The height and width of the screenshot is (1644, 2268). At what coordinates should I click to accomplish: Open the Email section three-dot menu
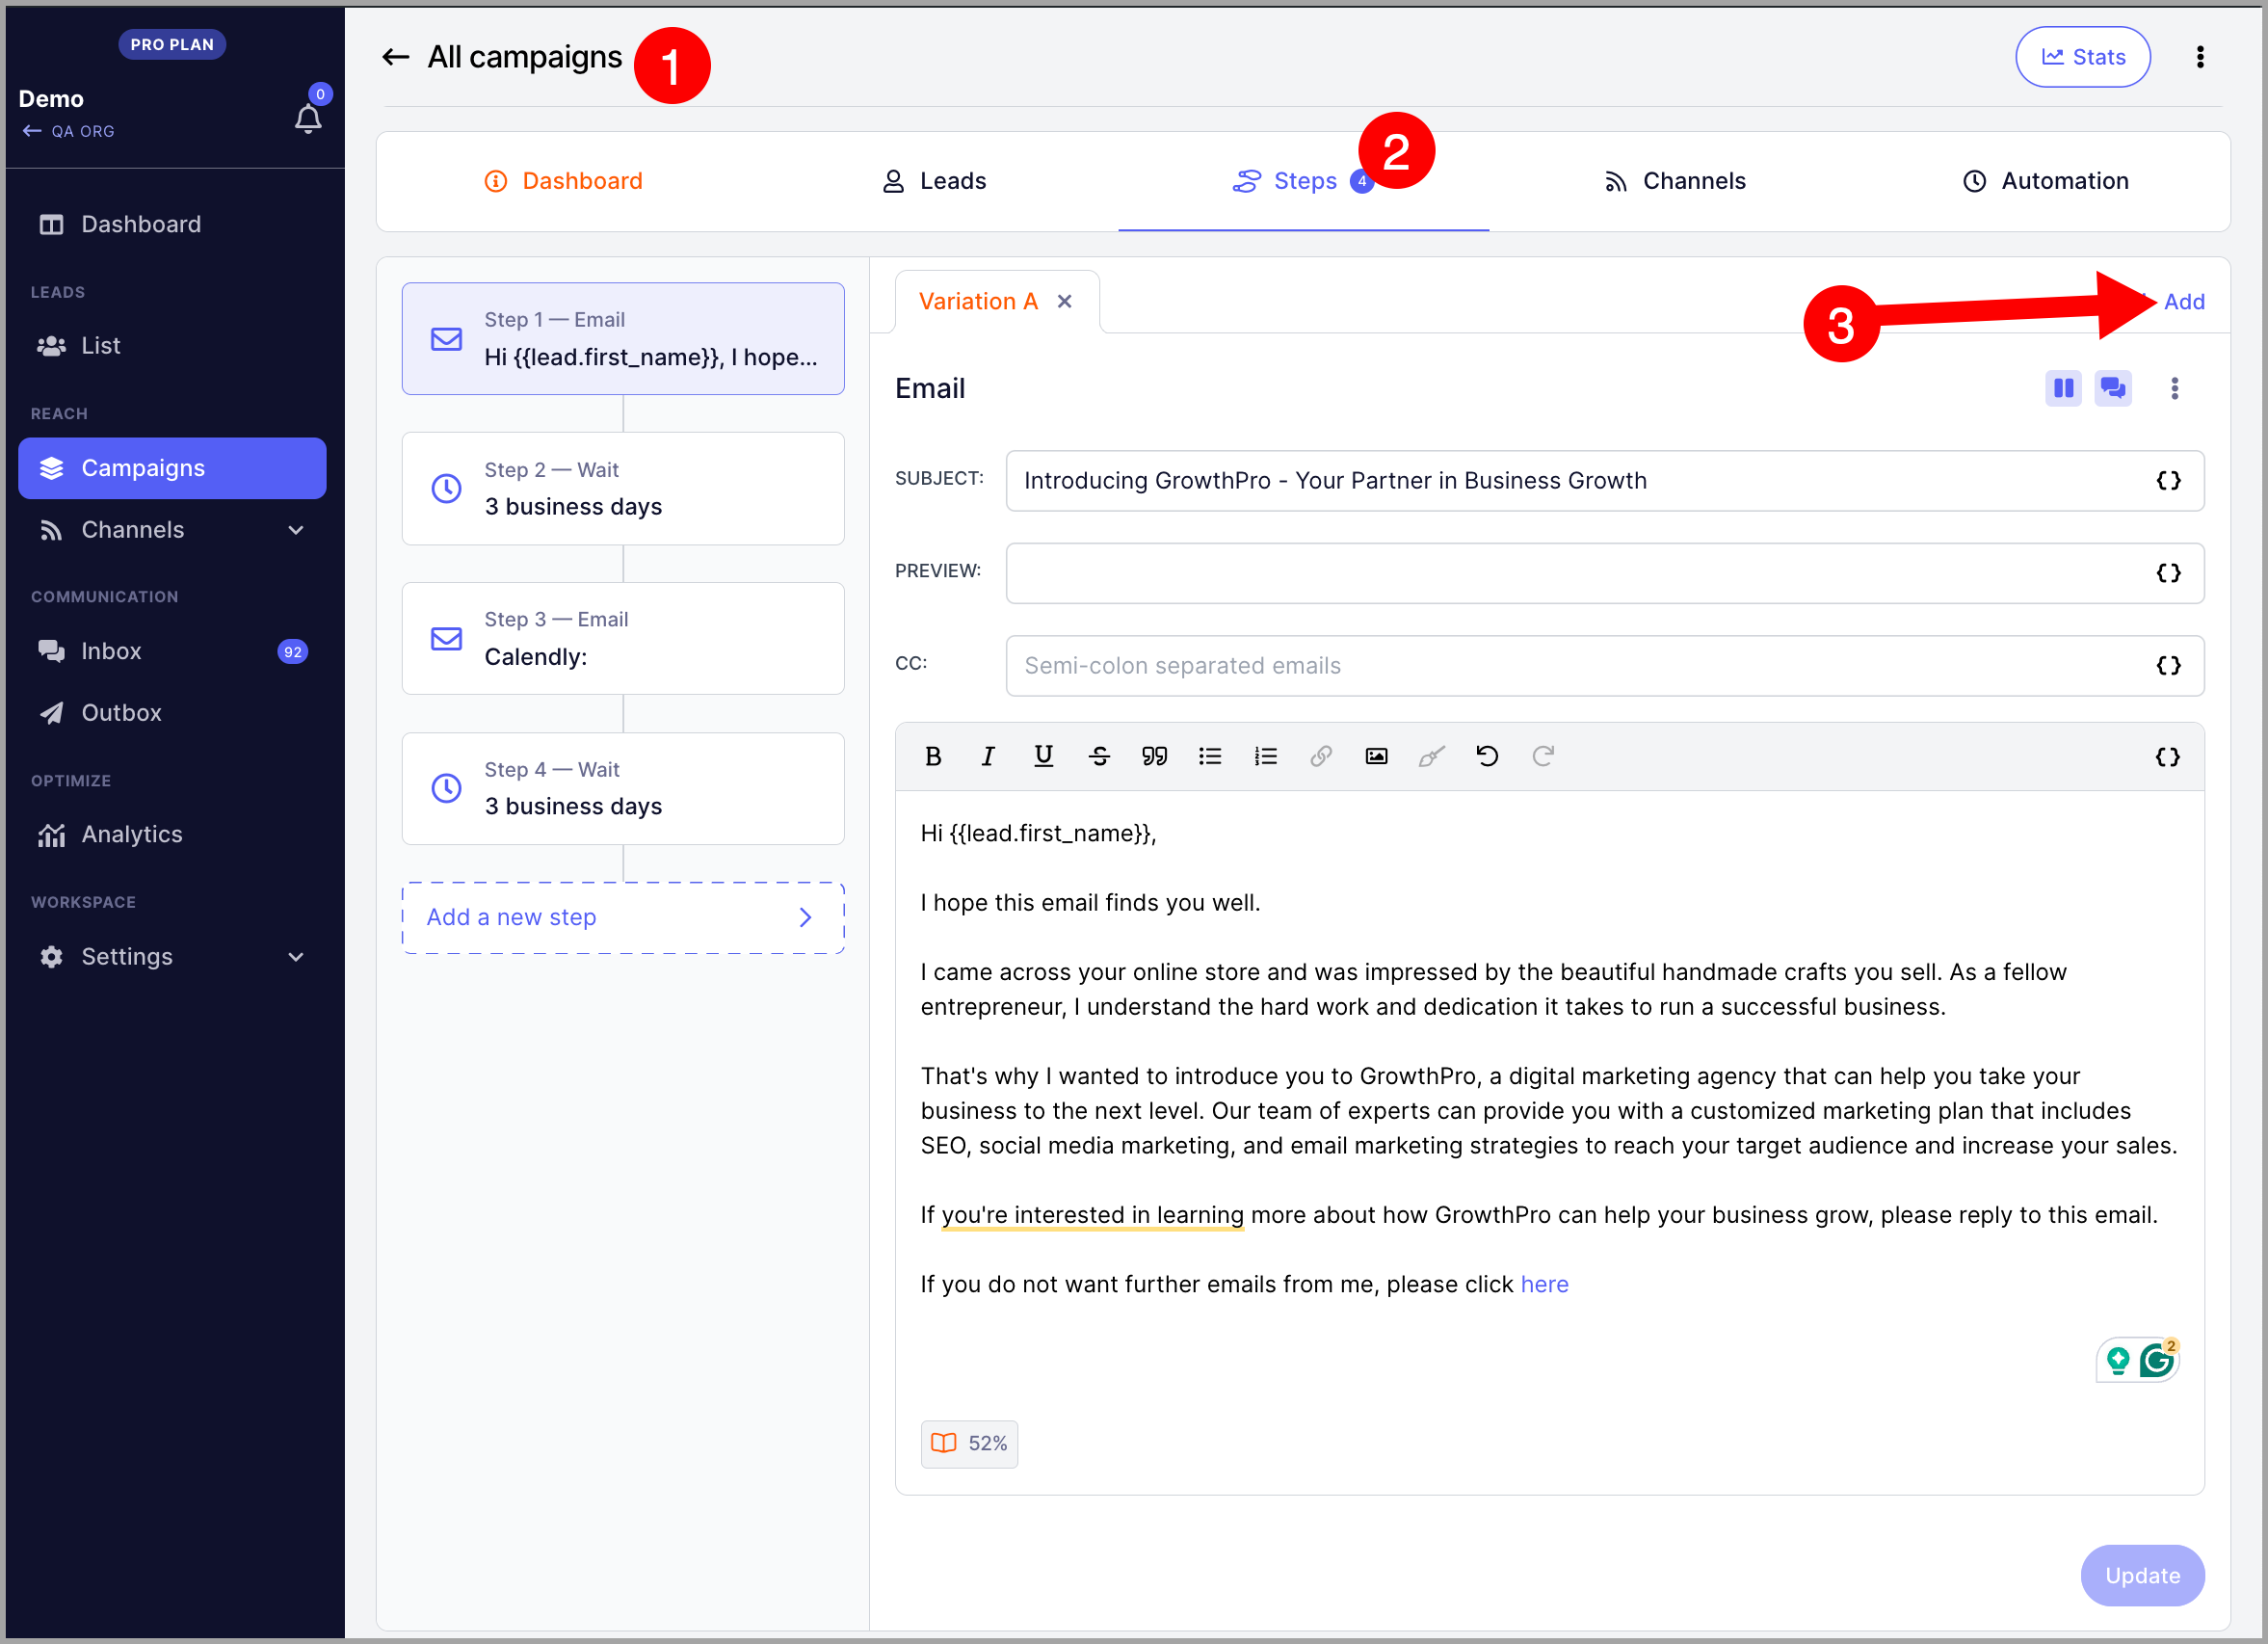click(2174, 388)
